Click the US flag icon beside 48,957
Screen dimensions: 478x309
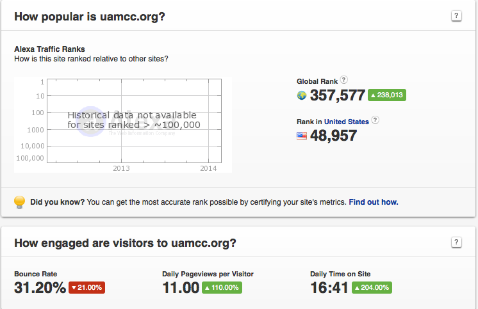click(x=302, y=136)
